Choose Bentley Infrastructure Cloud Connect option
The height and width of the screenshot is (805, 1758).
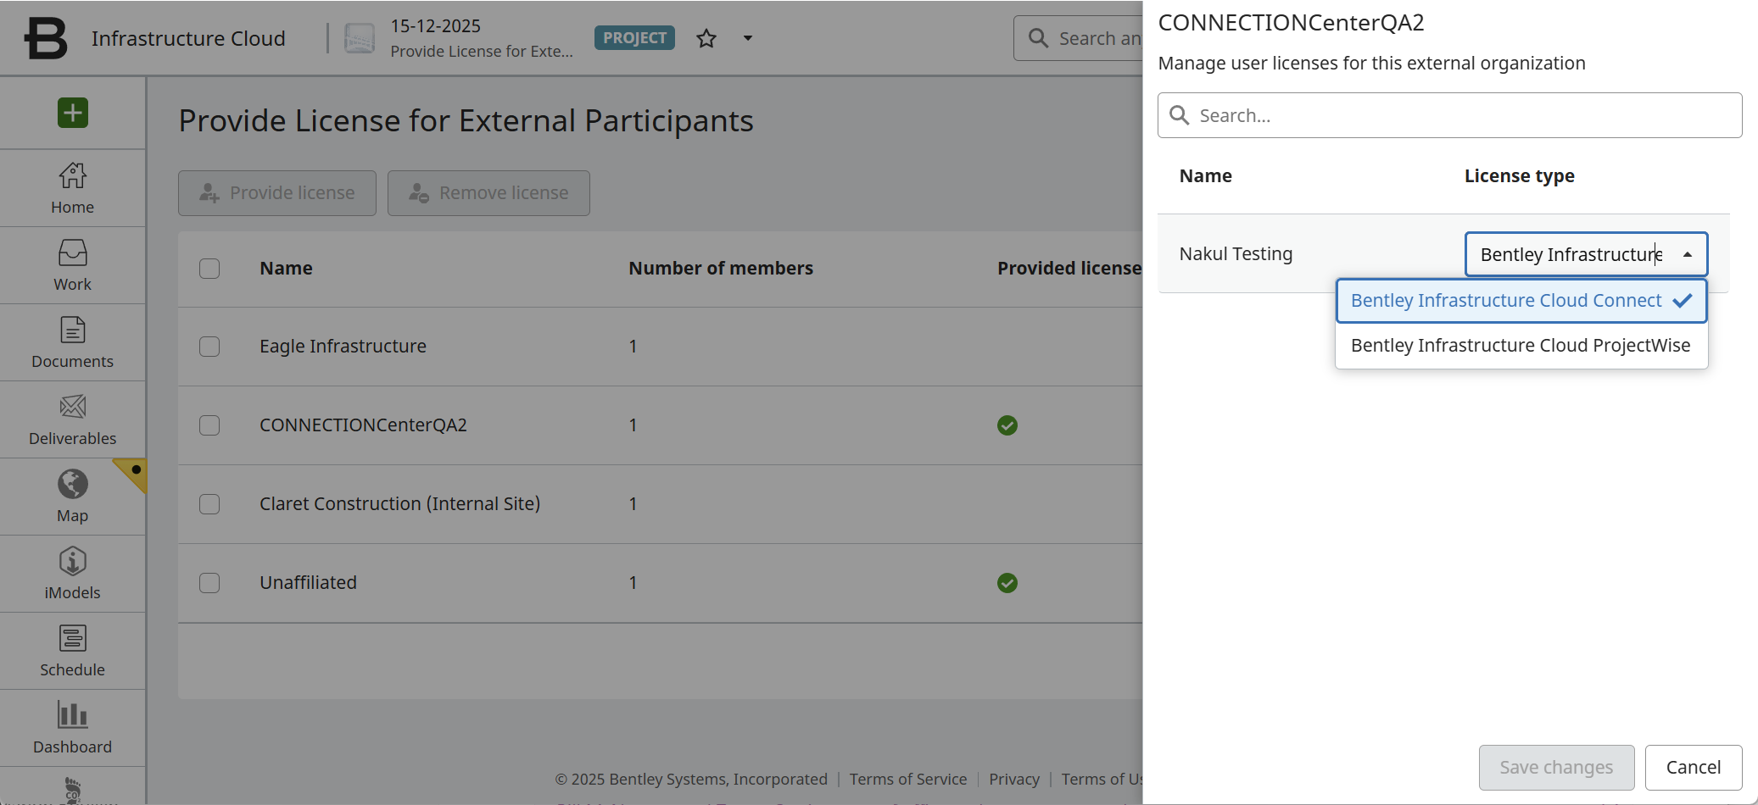(x=1506, y=301)
